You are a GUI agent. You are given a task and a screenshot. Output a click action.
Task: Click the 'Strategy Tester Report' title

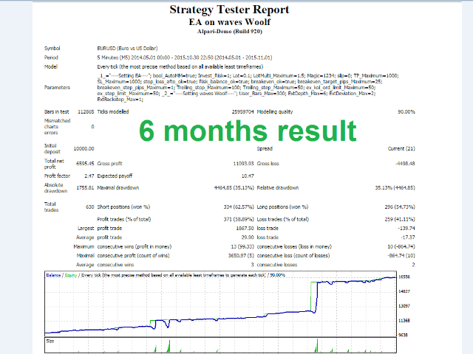coord(229,10)
